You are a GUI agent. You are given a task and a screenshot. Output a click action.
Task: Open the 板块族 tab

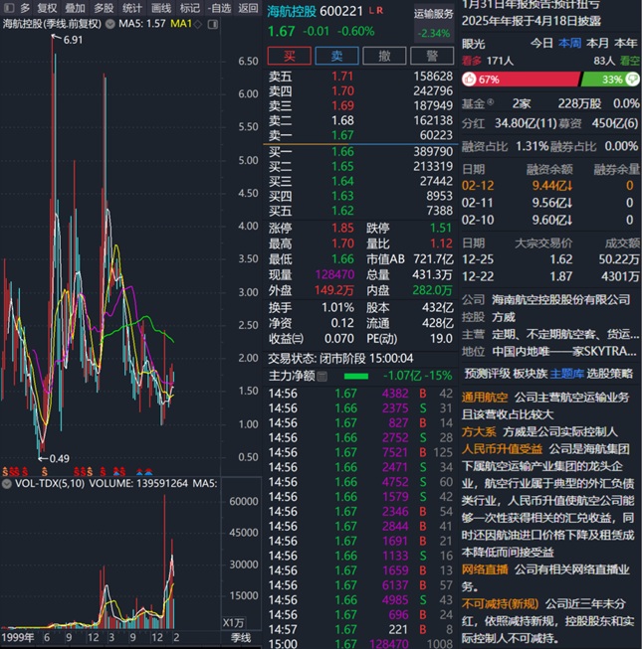(x=531, y=374)
